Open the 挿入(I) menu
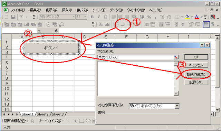 pyautogui.click(x=67, y=10)
